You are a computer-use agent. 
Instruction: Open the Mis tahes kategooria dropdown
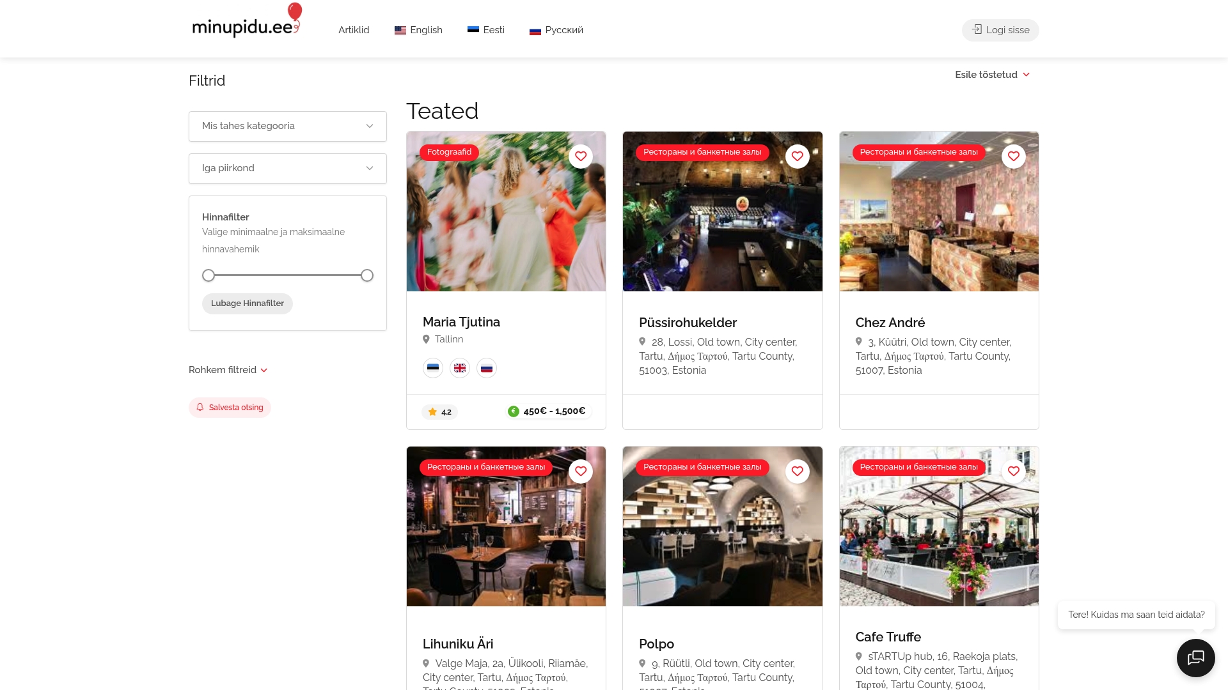point(287,126)
